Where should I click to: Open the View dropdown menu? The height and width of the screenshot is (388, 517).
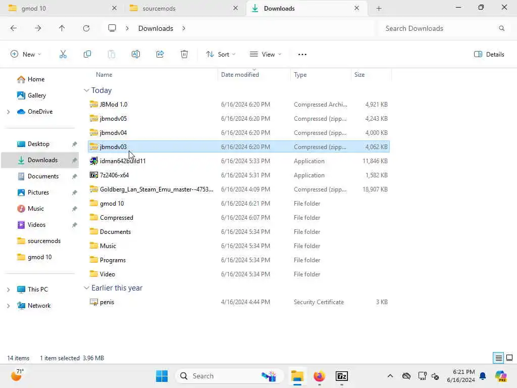pyautogui.click(x=266, y=55)
